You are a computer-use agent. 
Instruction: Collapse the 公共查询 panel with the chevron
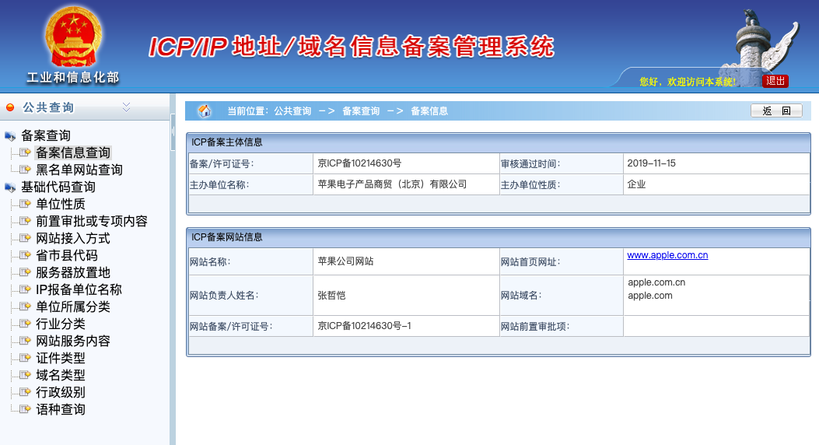(127, 107)
